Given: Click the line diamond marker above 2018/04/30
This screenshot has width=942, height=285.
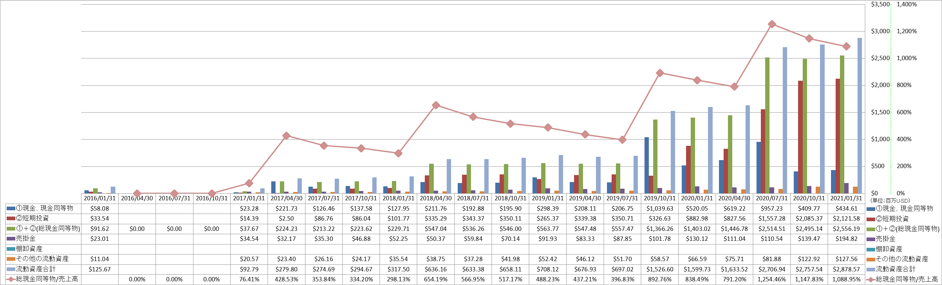Looking at the screenshot, I should 436,105.
